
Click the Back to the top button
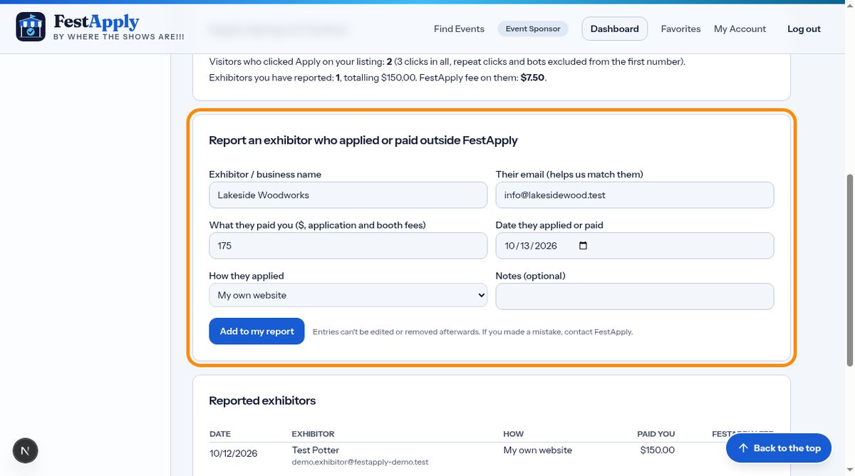(779, 448)
